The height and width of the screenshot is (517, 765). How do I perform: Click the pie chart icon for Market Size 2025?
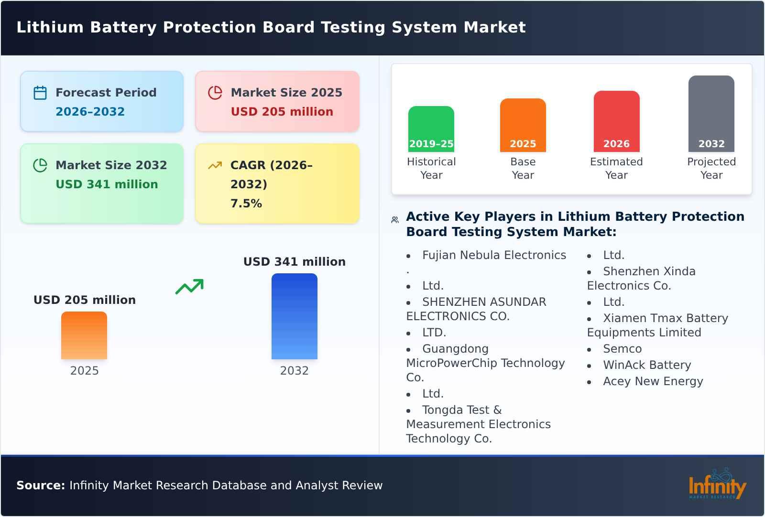pos(215,92)
